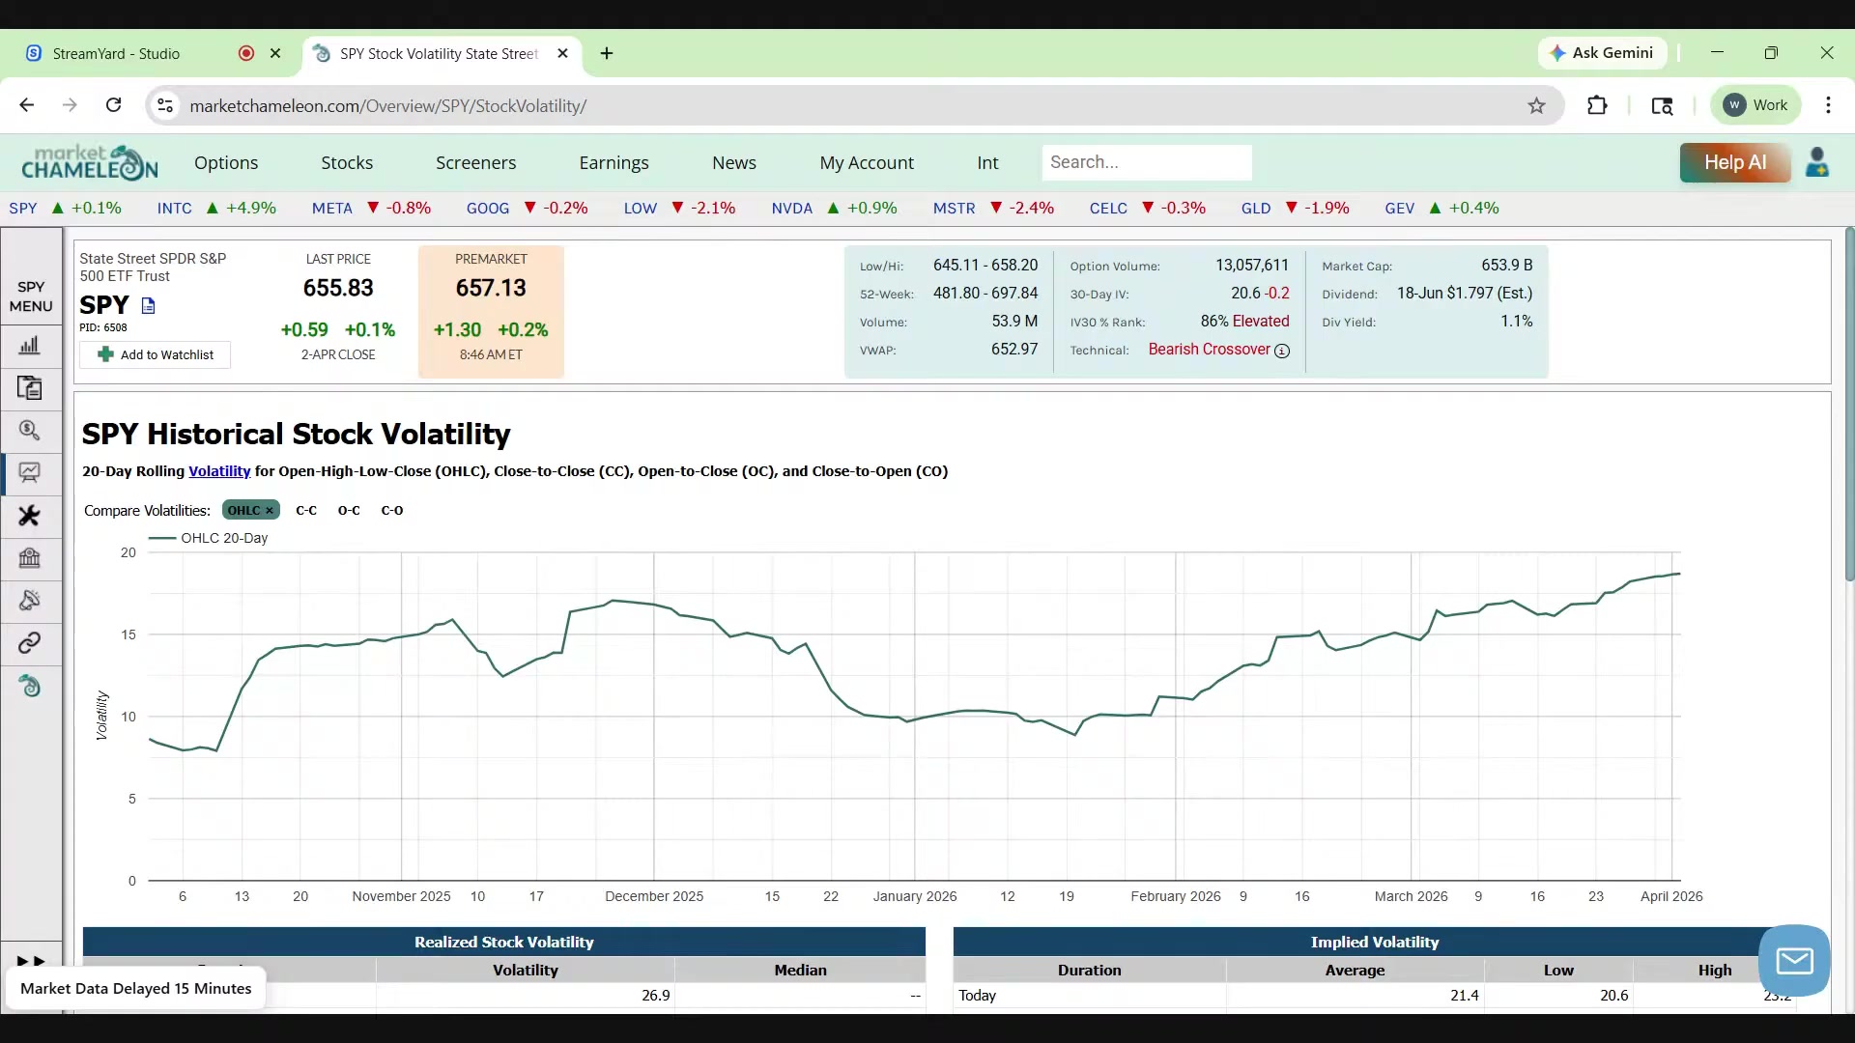Click Add to Watchlist button
Viewport: 1855px width, 1043px height.
point(156,354)
